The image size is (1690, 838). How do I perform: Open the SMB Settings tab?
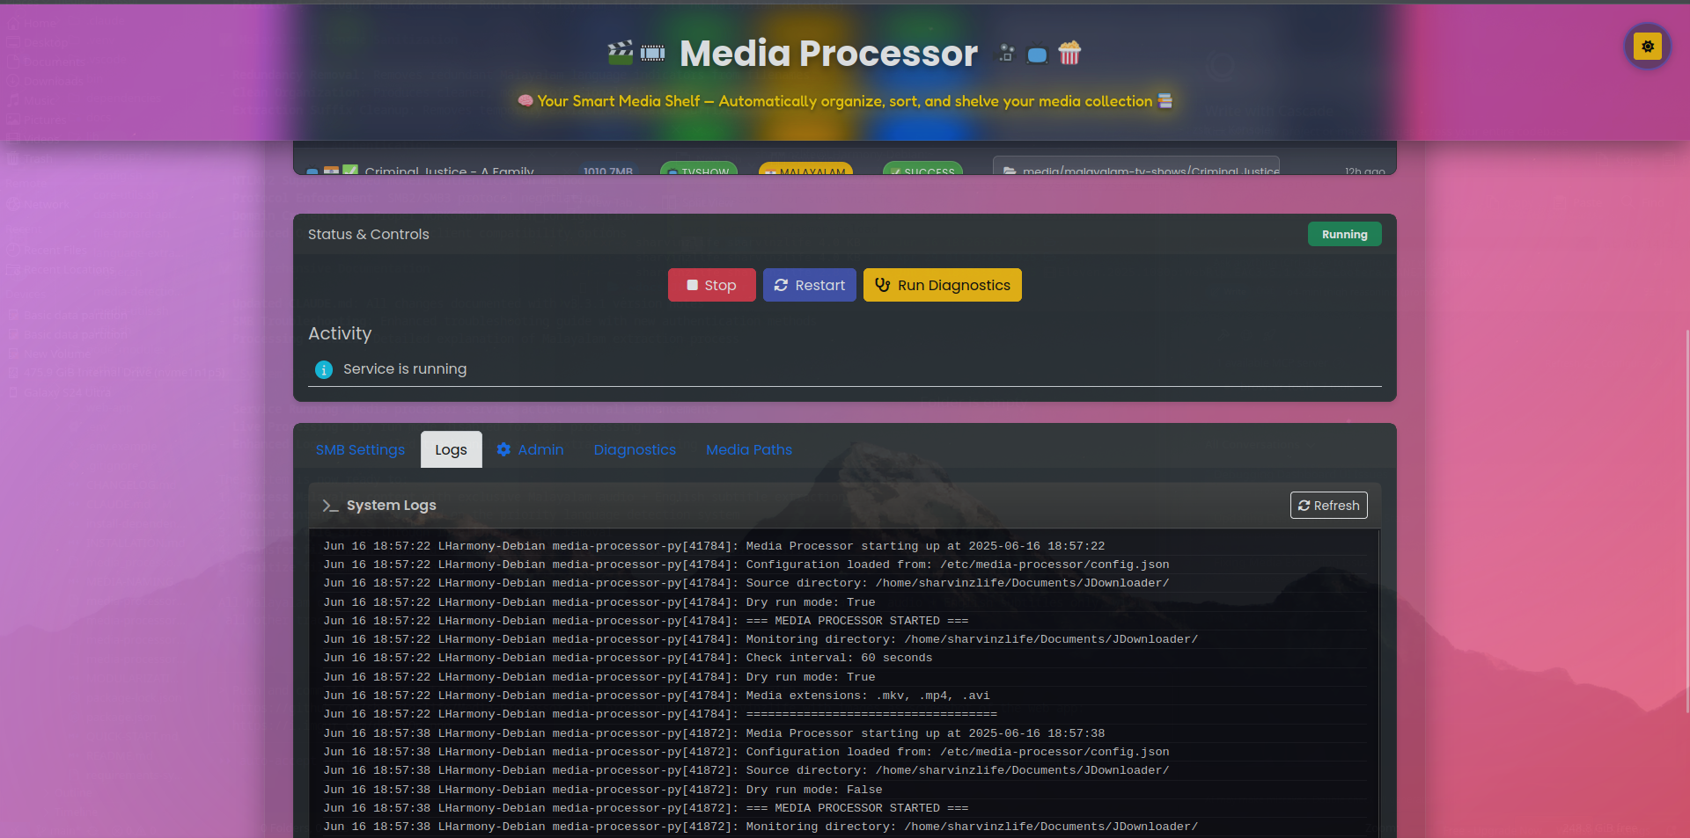click(x=360, y=449)
